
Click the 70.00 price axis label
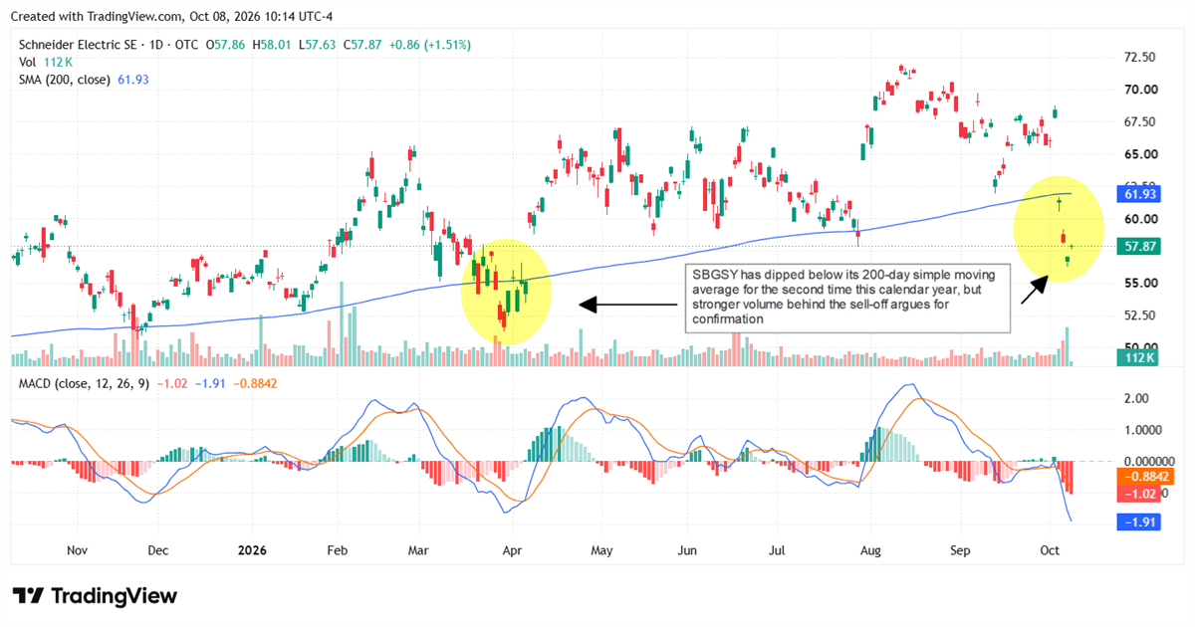click(1140, 90)
